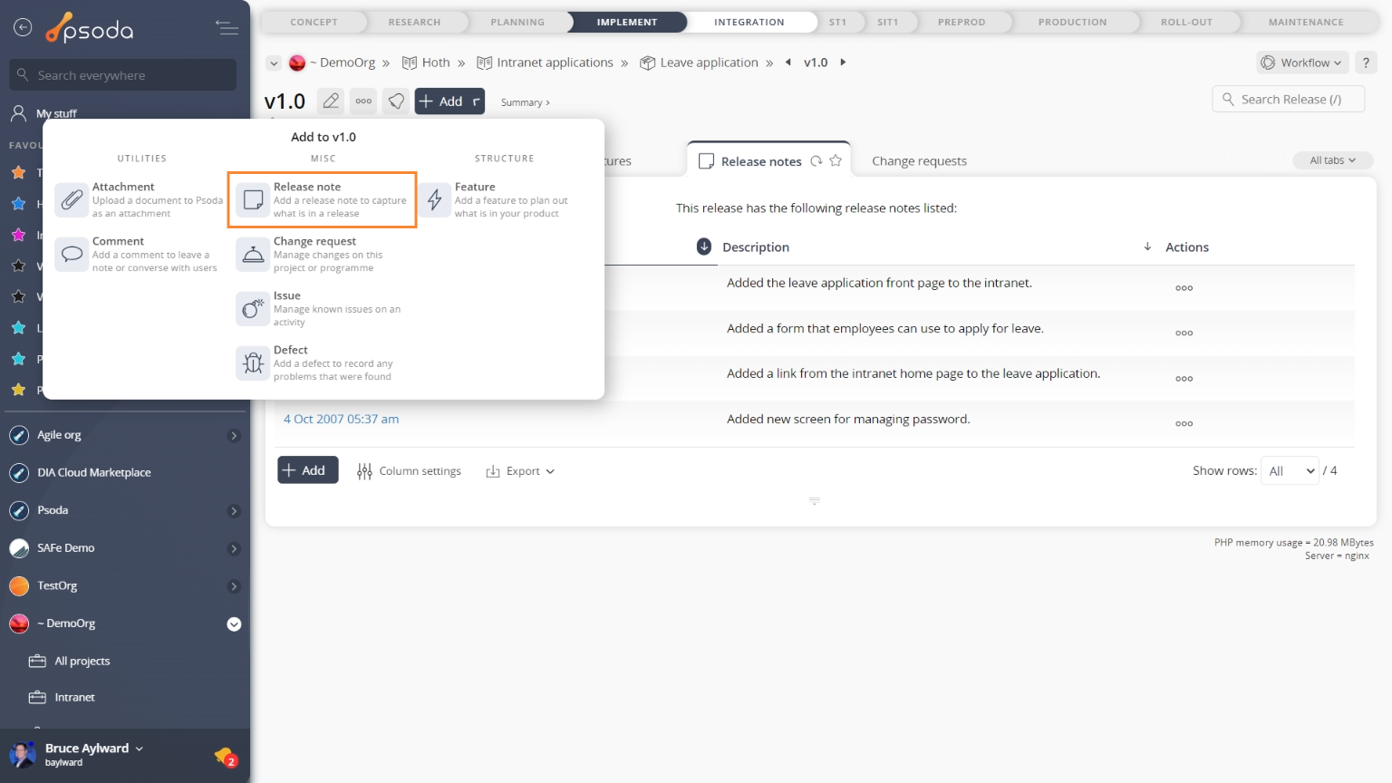Click the Search Release field
The width and height of the screenshot is (1392, 783).
pos(1288,99)
